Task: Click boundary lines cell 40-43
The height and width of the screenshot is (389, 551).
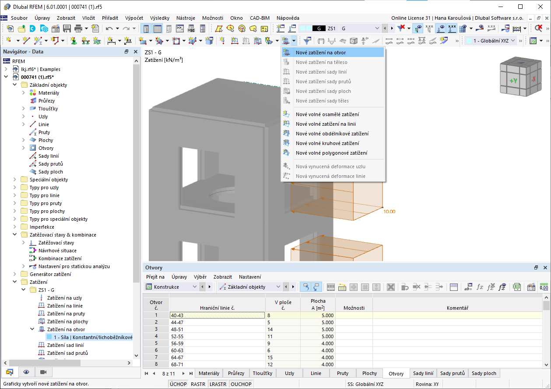Action: pyautogui.click(x=217, y=315)
